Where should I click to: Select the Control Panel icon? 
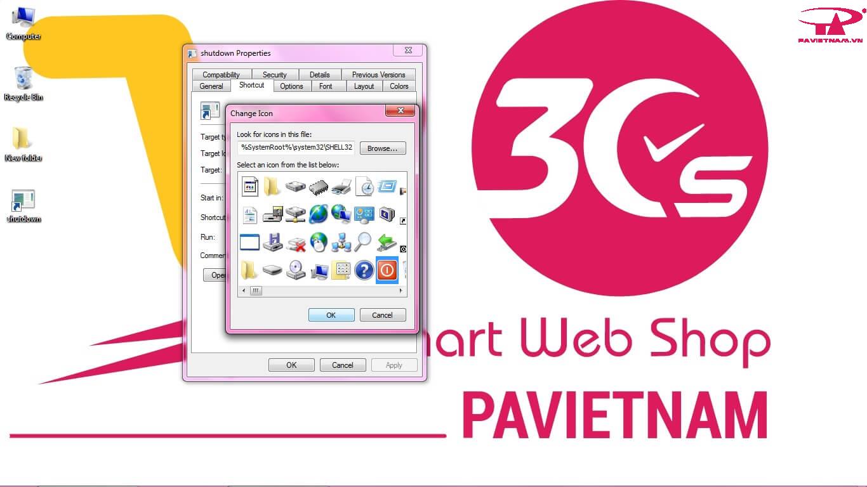click(x=364, y=214)
